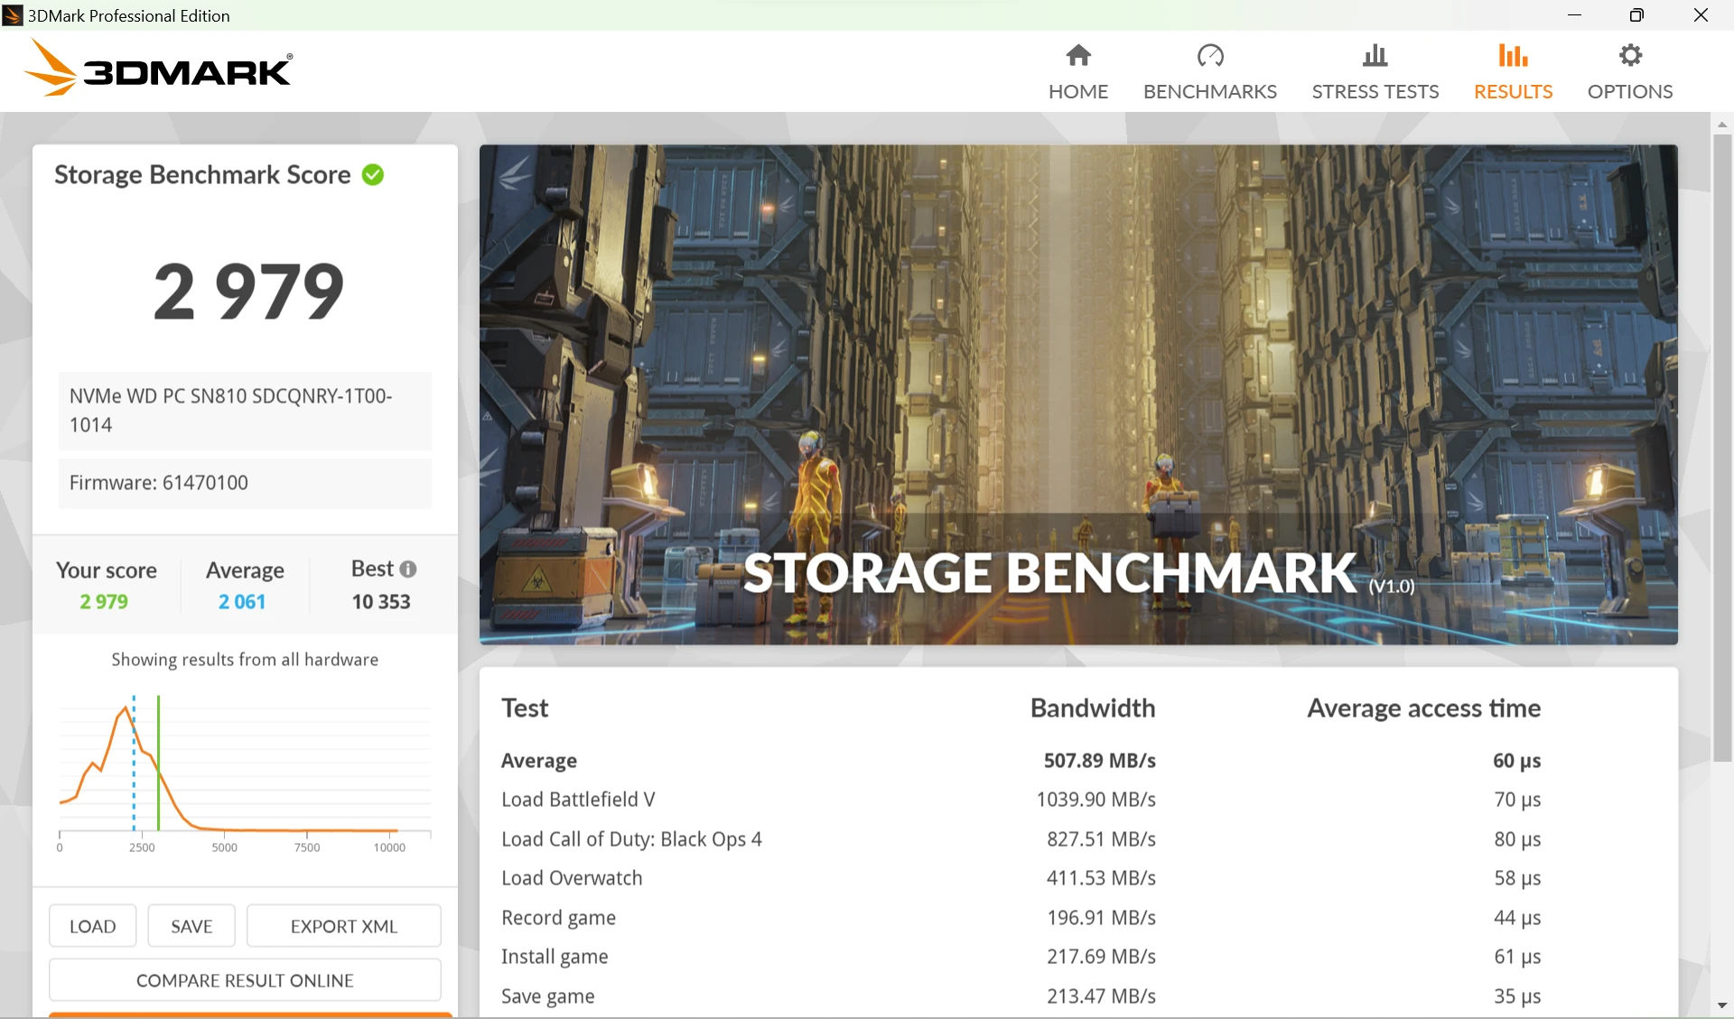Click the 80 µs access time value

click(1517, 839)
